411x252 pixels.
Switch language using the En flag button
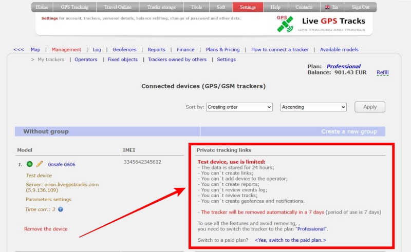[331, 7]
